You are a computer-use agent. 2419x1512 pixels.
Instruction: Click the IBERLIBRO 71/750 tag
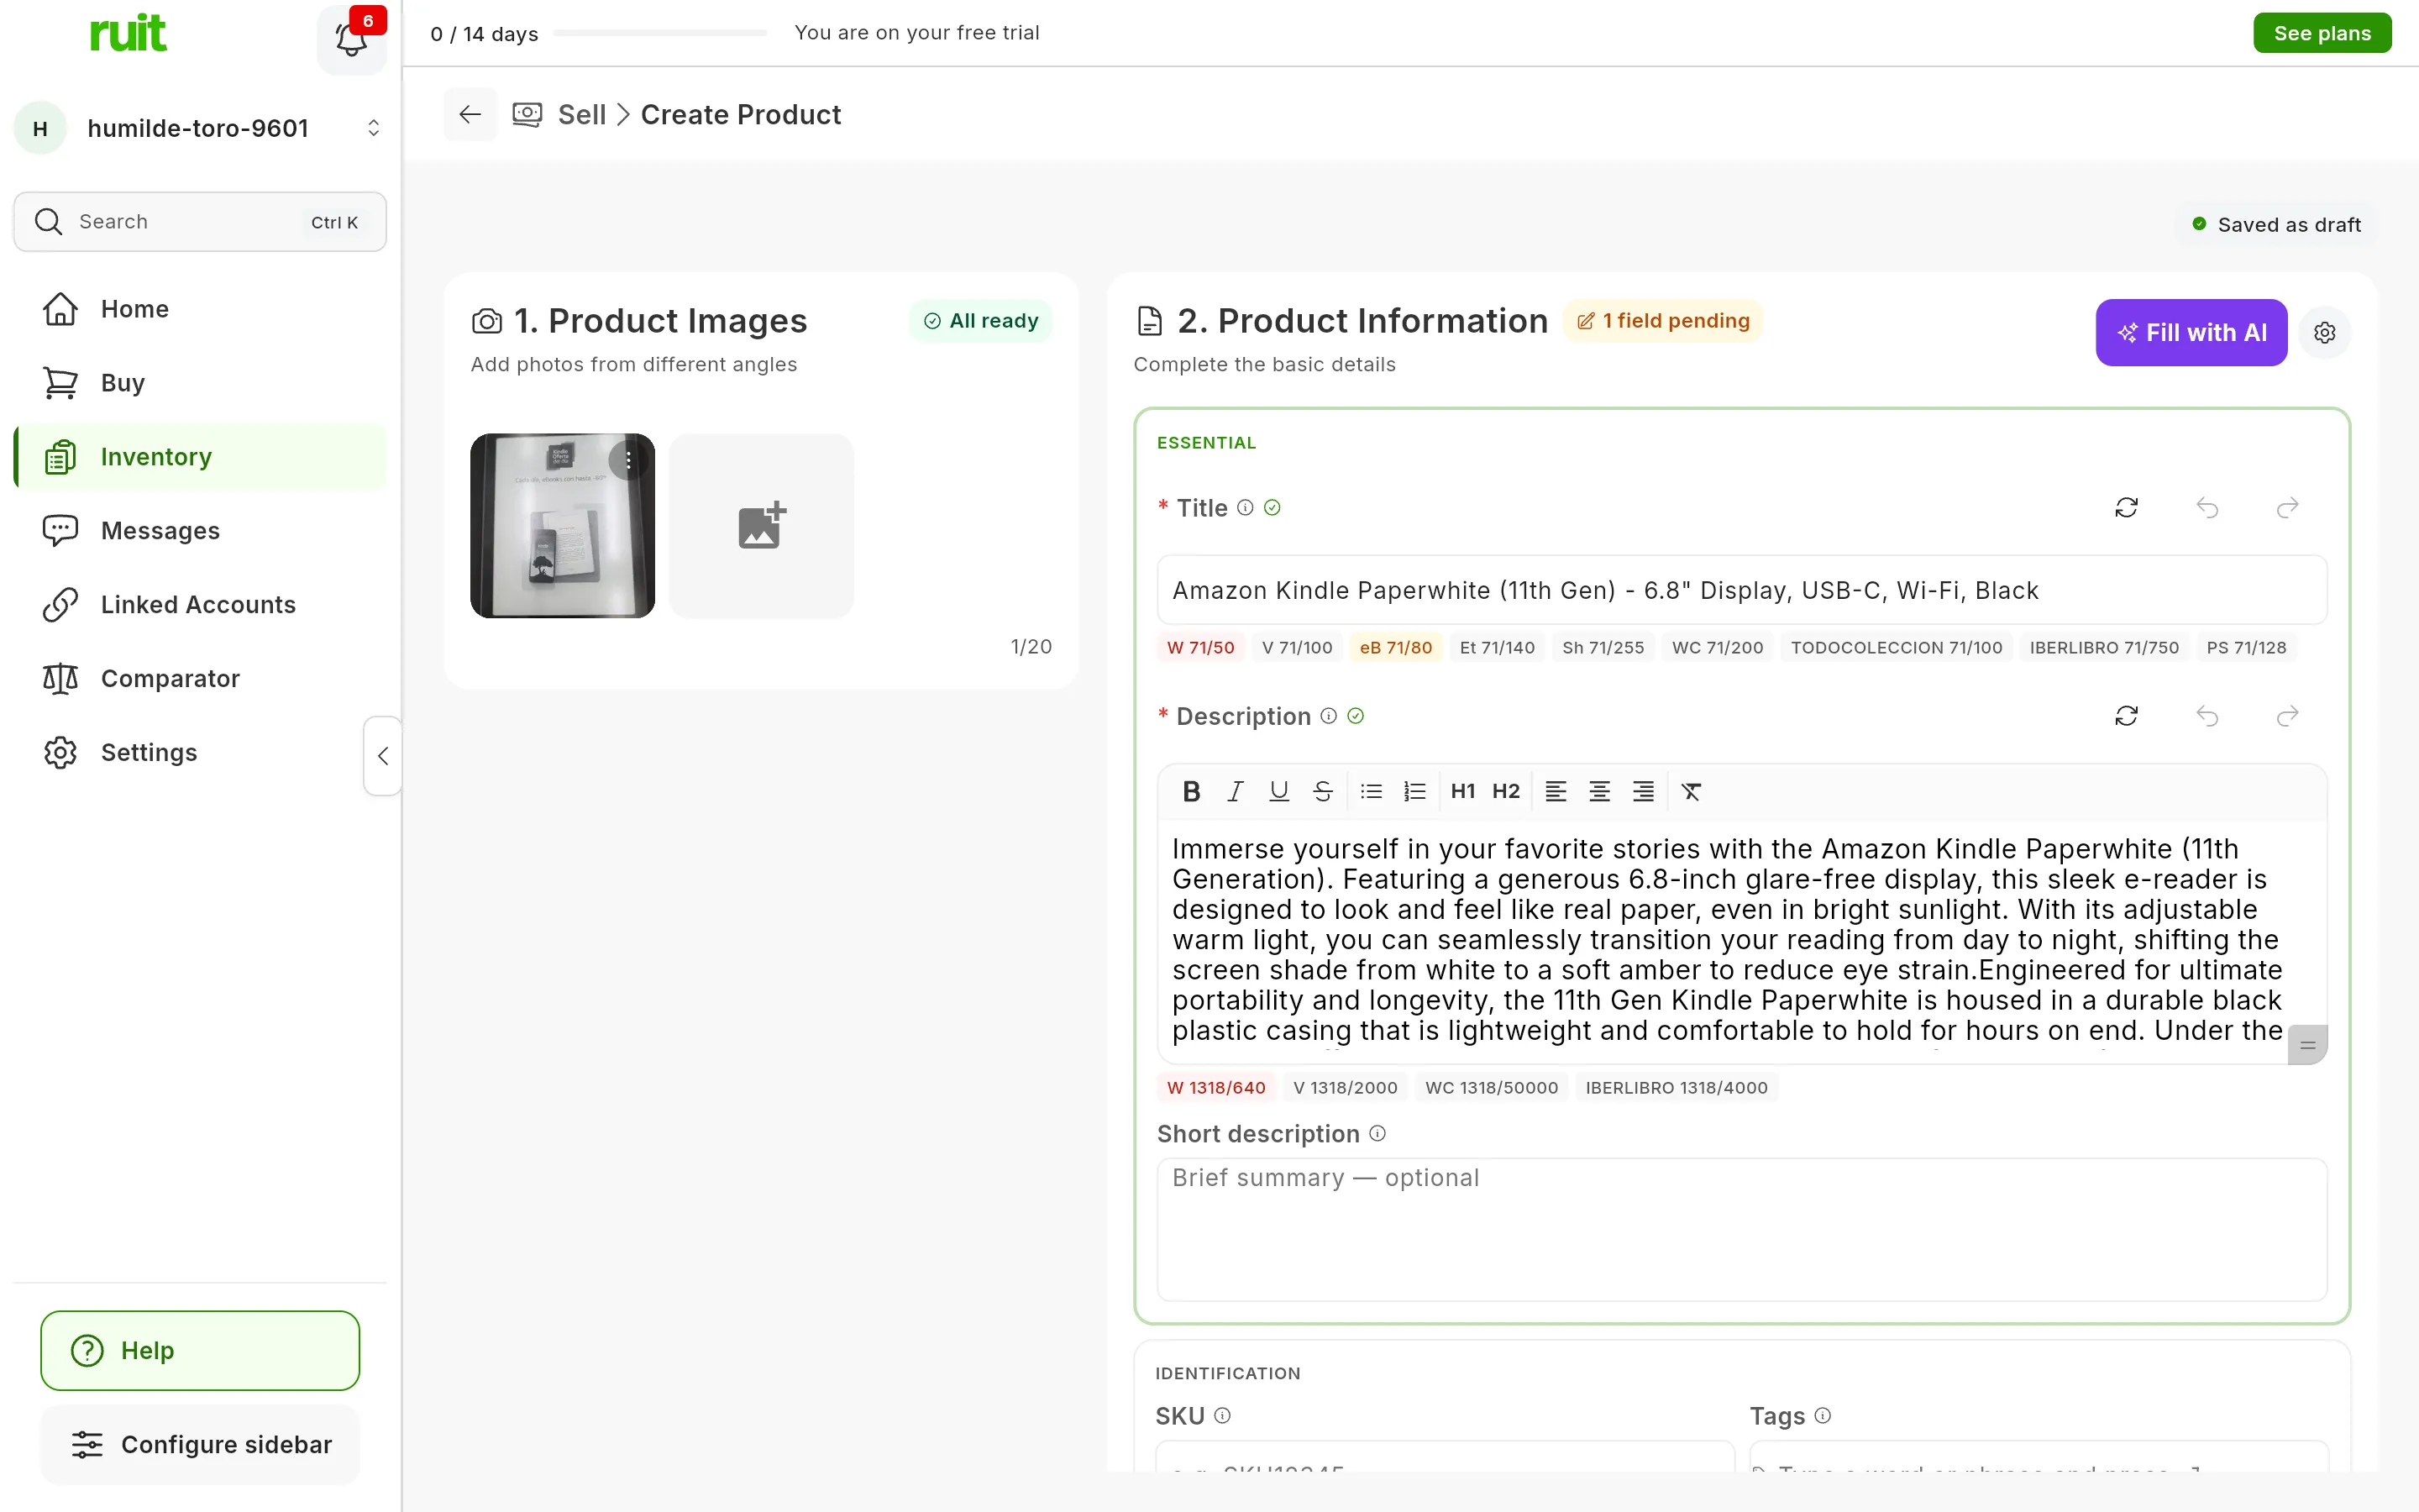click(2103, 648)
